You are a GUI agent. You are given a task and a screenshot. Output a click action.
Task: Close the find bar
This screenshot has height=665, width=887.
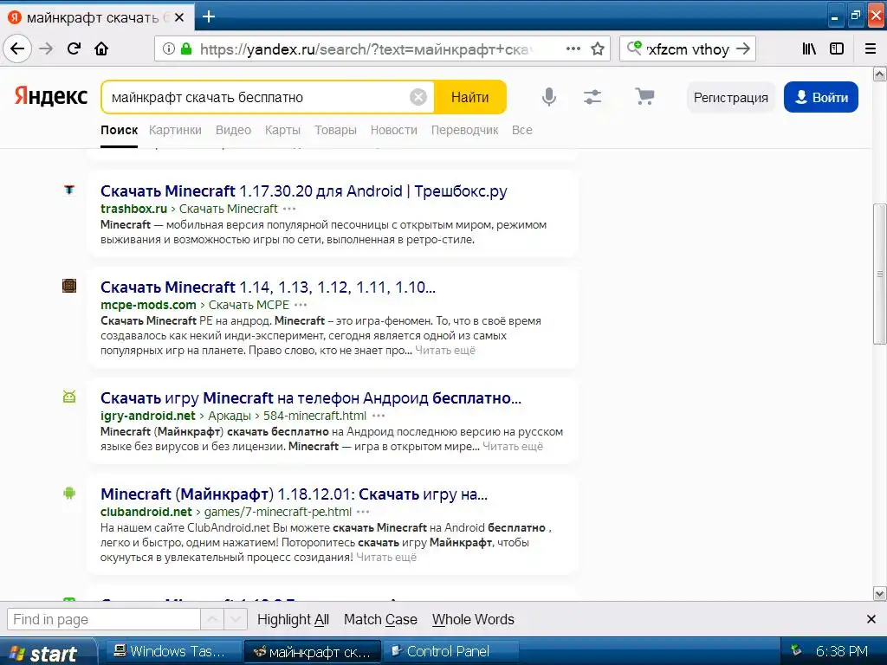[871, 619]
